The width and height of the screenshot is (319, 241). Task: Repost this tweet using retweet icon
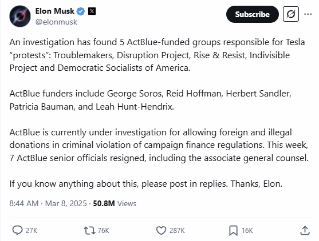(x=89, y=231)
